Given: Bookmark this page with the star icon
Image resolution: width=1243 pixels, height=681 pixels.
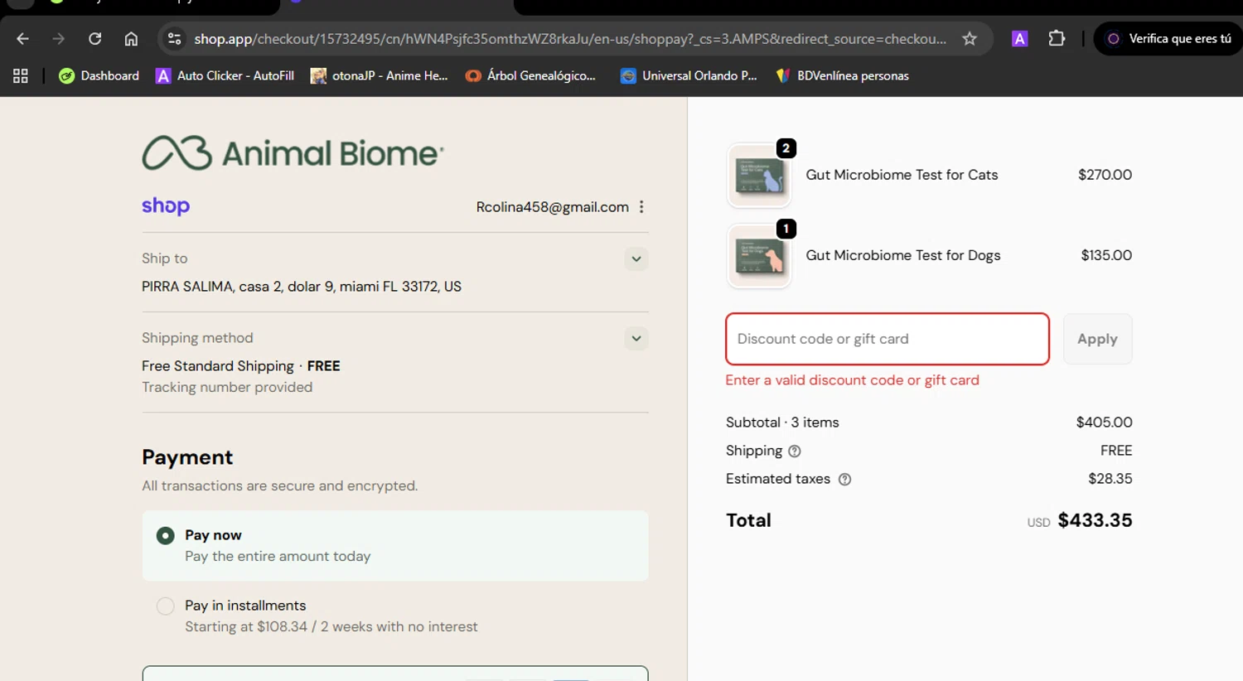Looking at the screenshot, I should (970, 39).
